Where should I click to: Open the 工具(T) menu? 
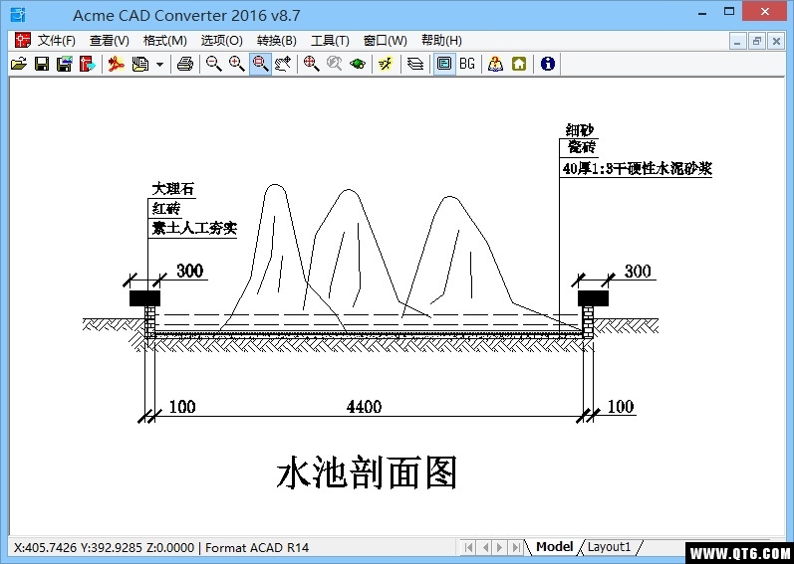(x=330, y=41)
